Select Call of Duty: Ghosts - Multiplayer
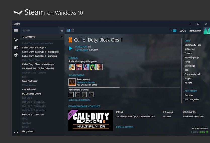This screenshot has height=143, width=210. [38, 64]
